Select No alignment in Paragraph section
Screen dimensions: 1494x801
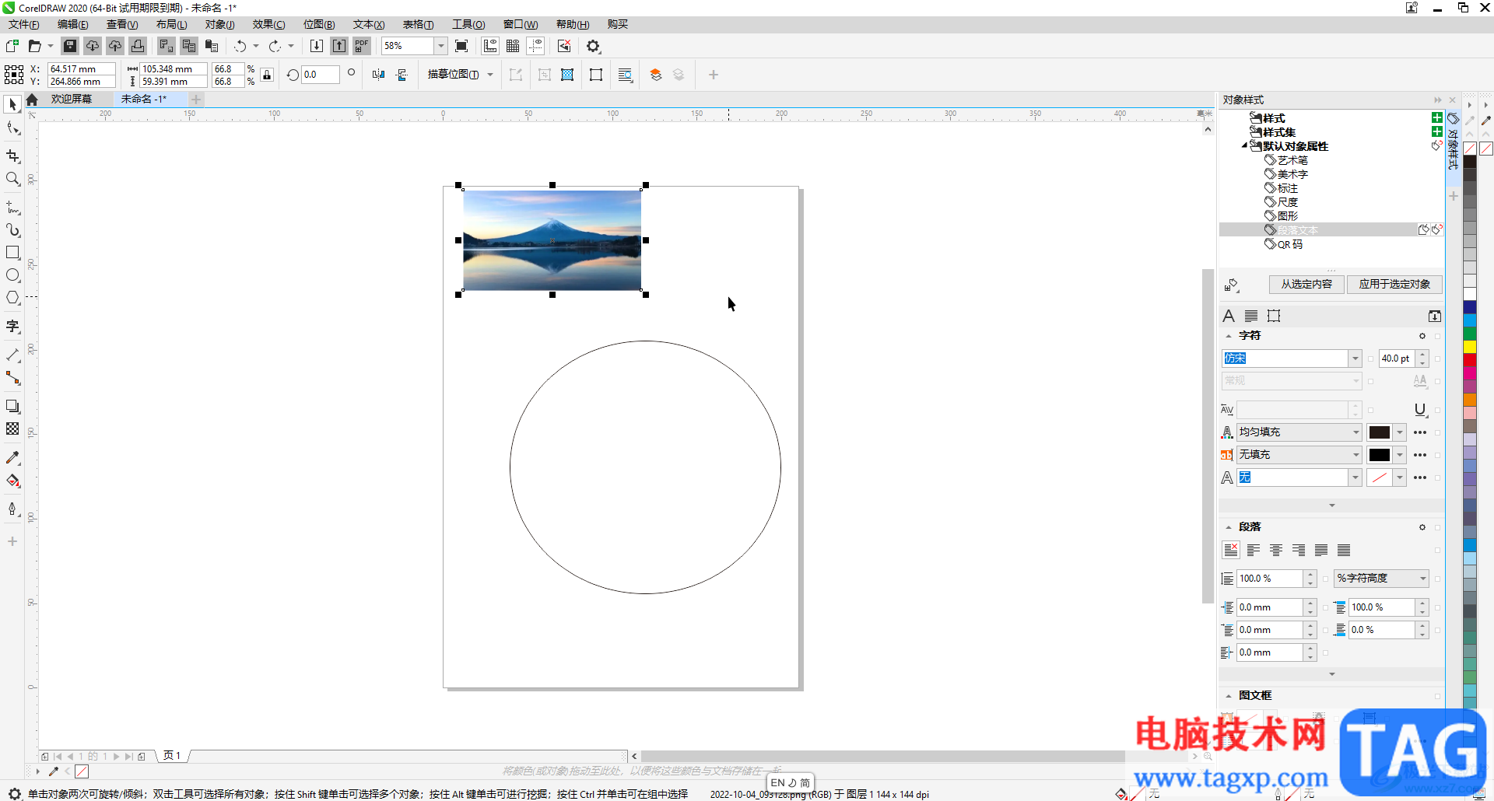pos(1231,551)
